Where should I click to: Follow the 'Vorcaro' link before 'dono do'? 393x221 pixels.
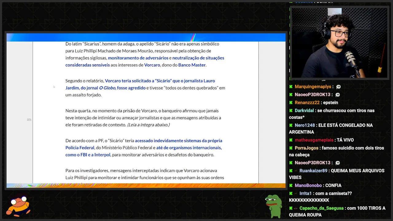pyautogui.click(x=152, y=65)
